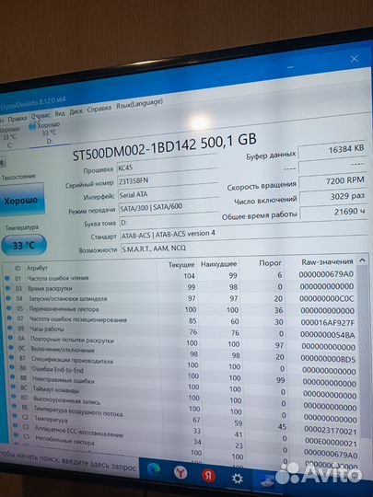
Task: Click the Атрибут column header
Action: [x=37, y=268]
